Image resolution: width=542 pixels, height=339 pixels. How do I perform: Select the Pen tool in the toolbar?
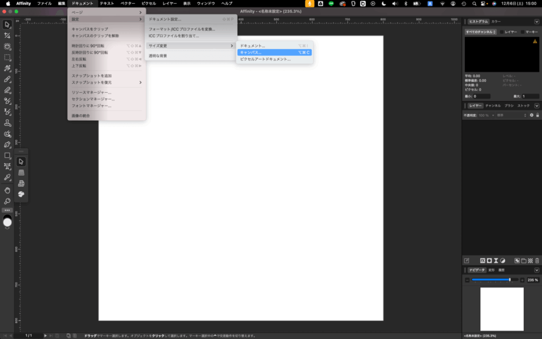pos(7,145)
